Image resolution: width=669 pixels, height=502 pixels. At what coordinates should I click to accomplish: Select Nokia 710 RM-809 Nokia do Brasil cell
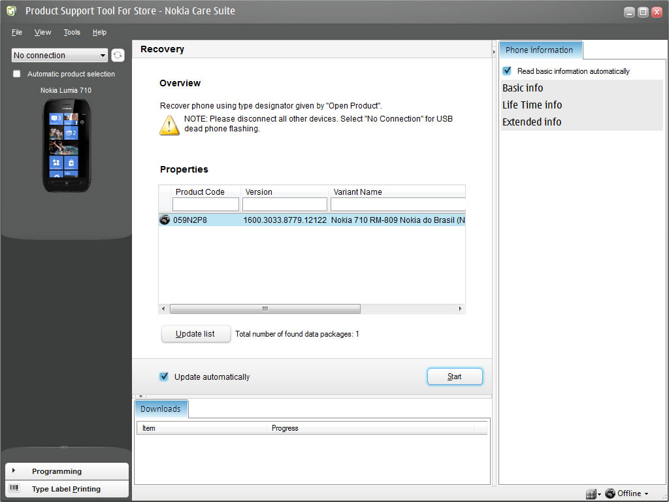click(x=397, y=220)
